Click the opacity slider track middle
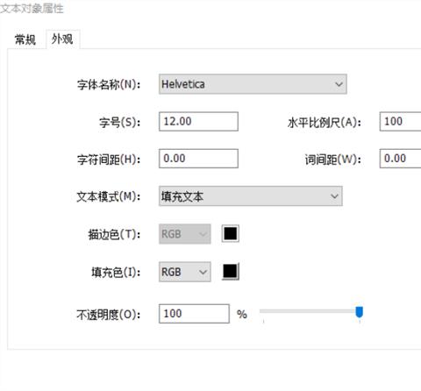Image resolution: width=421 pixels, height=391 pixels. coord(311,311)
